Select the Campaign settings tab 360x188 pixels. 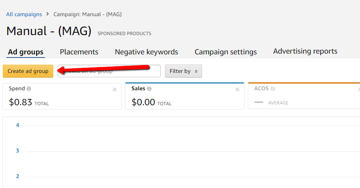(x=226, y=52)
